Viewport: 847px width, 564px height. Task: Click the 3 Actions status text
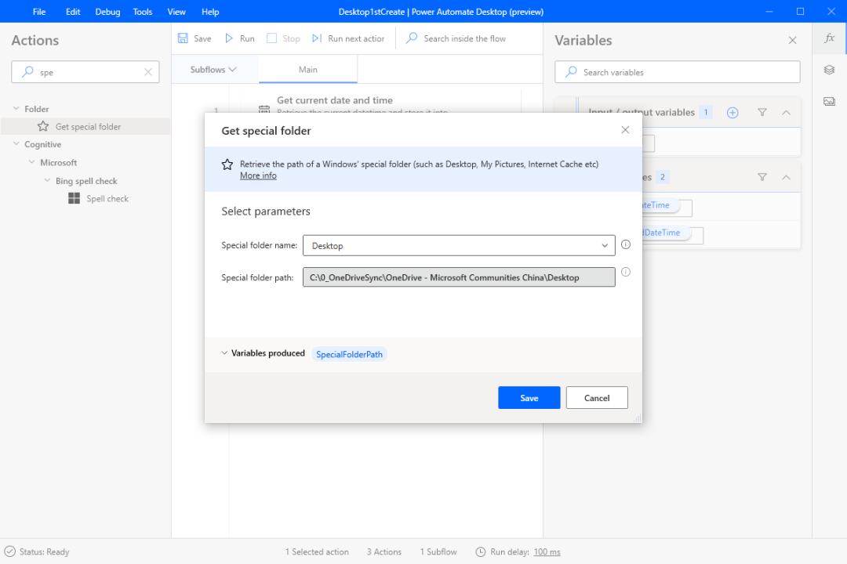click(384, 551)
